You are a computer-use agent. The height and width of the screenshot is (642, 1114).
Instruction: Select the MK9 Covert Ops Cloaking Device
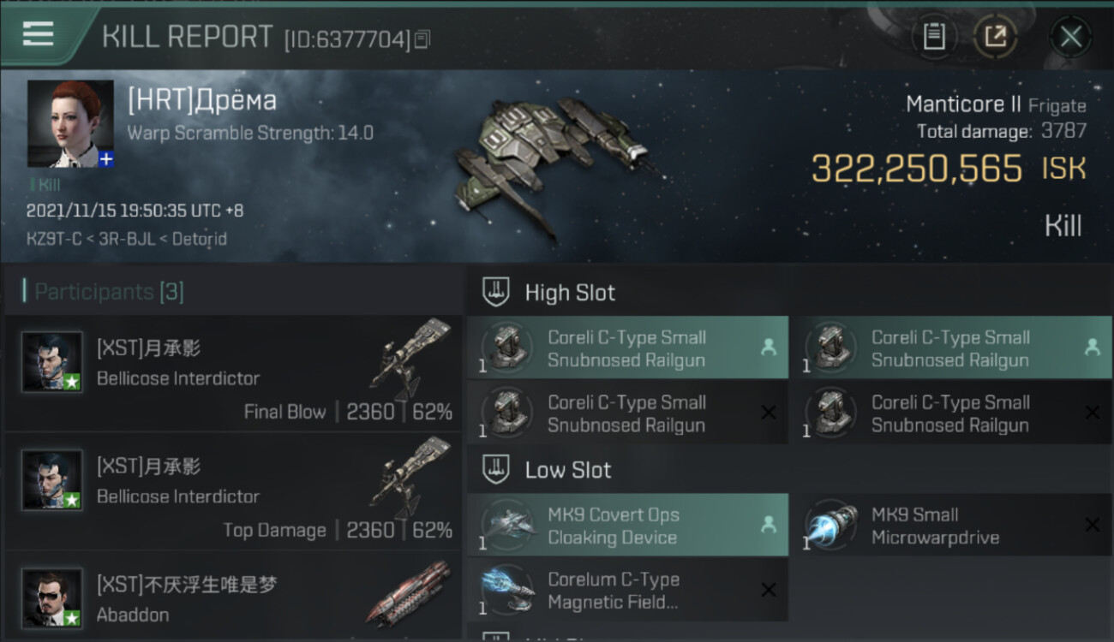tap(627, 526)
